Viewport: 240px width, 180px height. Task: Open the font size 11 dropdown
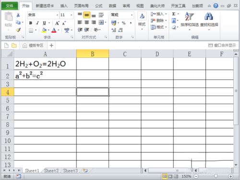[x=72, y=15]
